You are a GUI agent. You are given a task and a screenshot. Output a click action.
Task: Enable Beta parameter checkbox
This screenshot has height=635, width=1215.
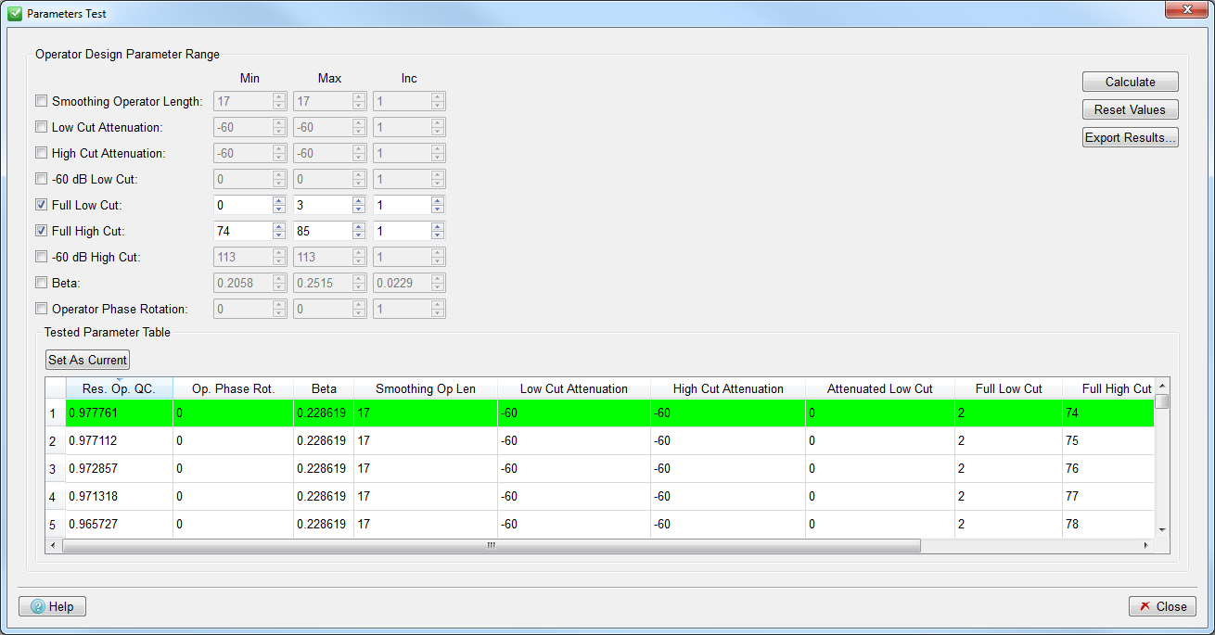[41, 283]
